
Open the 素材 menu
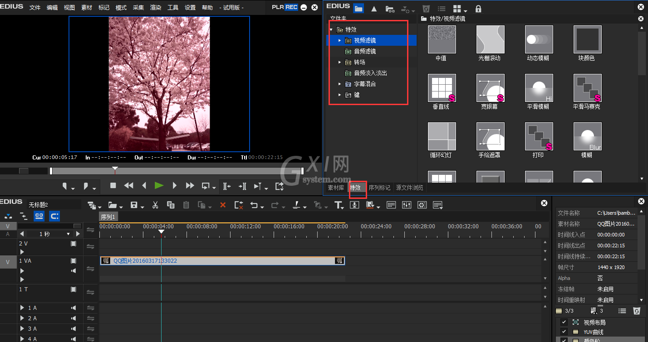click(87, 8)
